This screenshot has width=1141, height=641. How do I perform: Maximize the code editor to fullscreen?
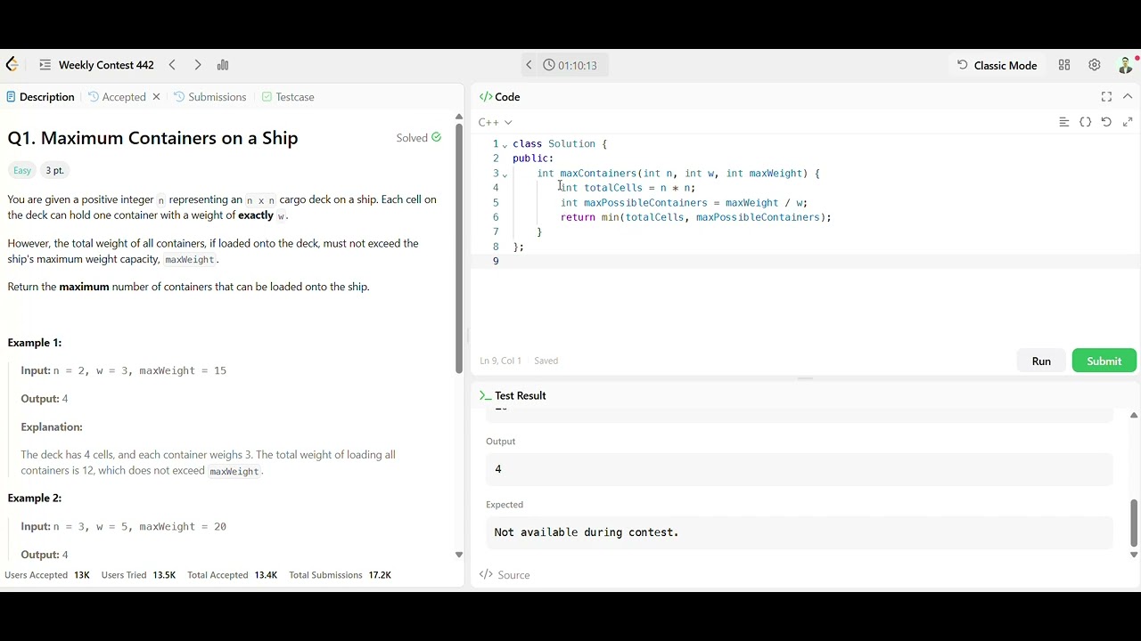pos(1106,97)
